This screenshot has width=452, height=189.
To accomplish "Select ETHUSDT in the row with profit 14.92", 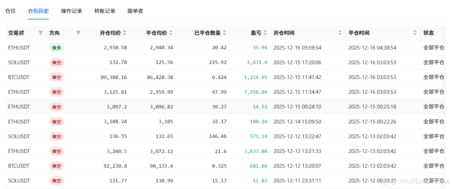I will 19,107.
